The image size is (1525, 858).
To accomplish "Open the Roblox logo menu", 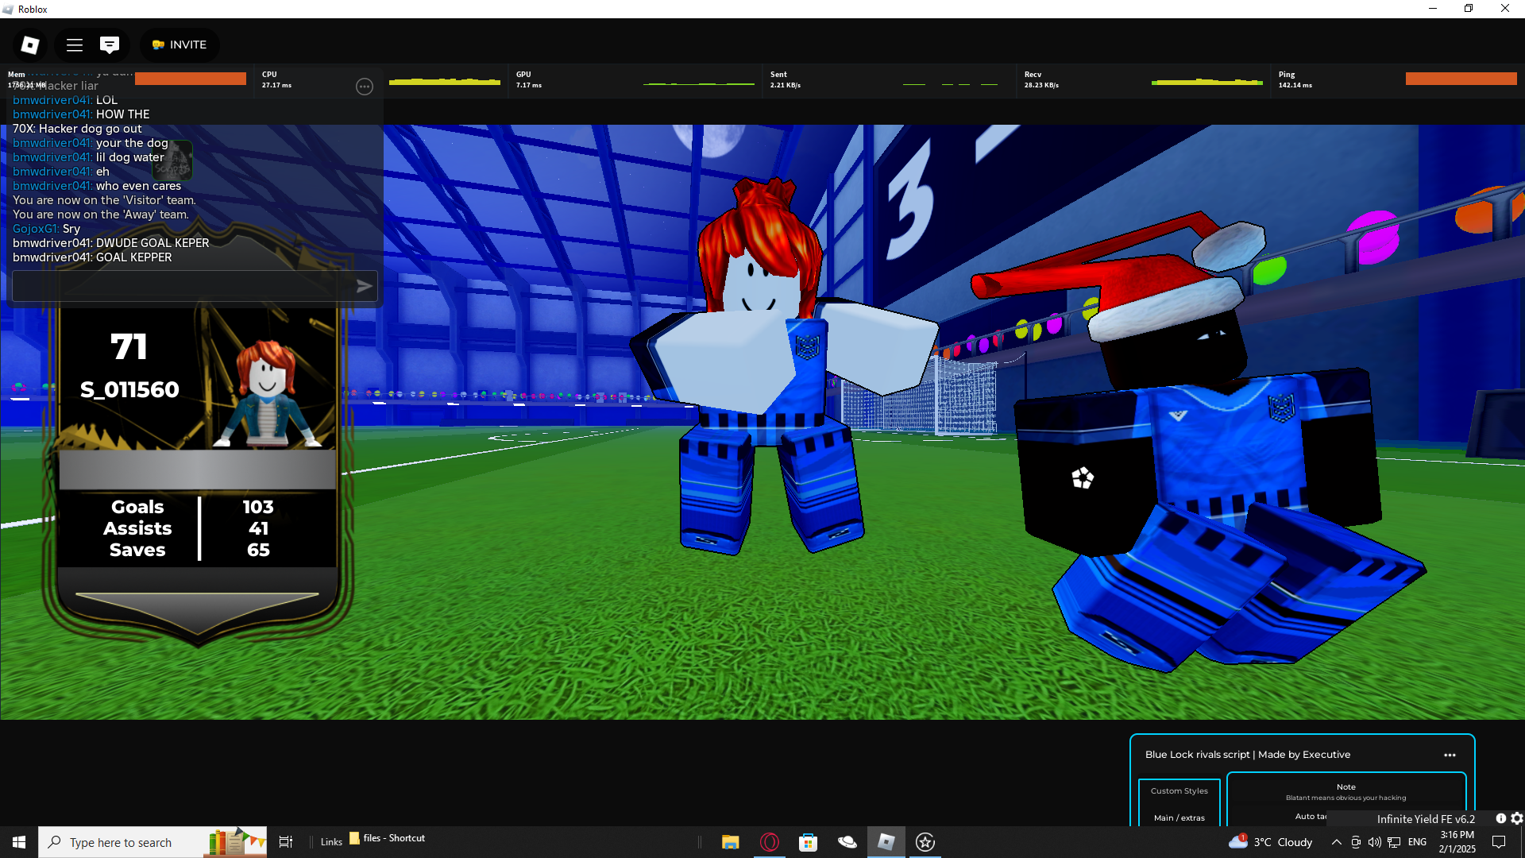I will pos(30,45).
